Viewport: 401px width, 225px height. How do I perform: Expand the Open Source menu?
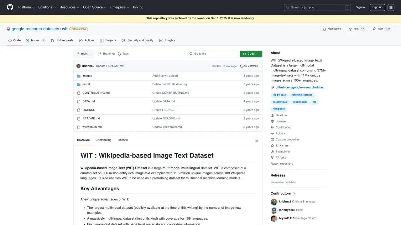(95, 7)
